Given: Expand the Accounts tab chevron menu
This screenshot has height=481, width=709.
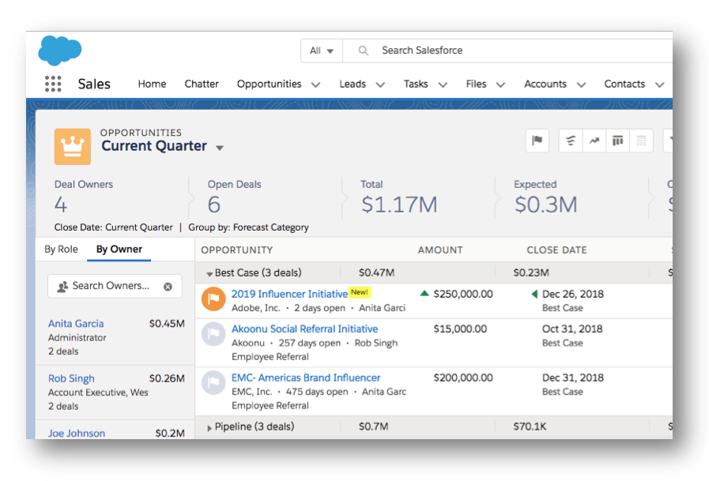Looking at the screenshot, I should 581,85.
